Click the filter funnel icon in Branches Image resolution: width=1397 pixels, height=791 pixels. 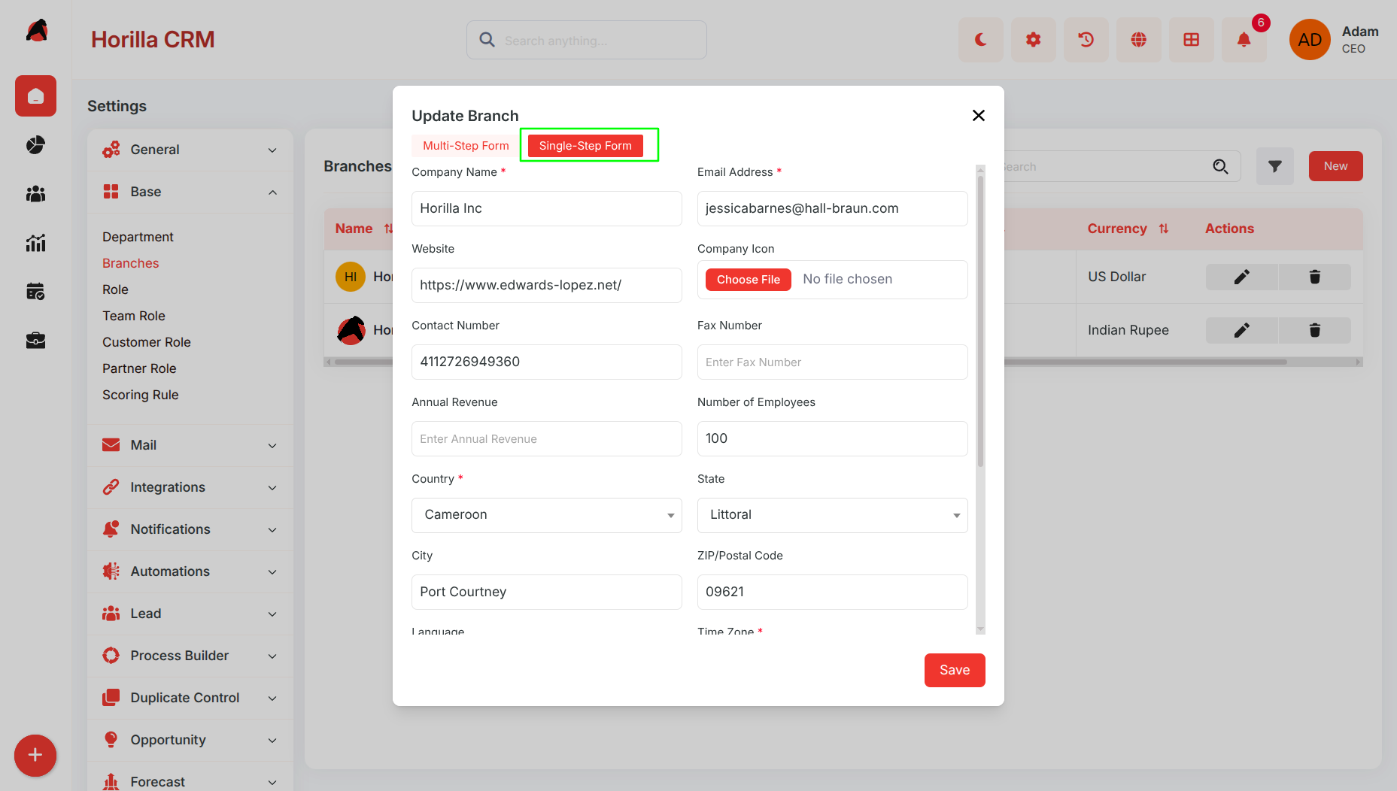click(1274, 166)
